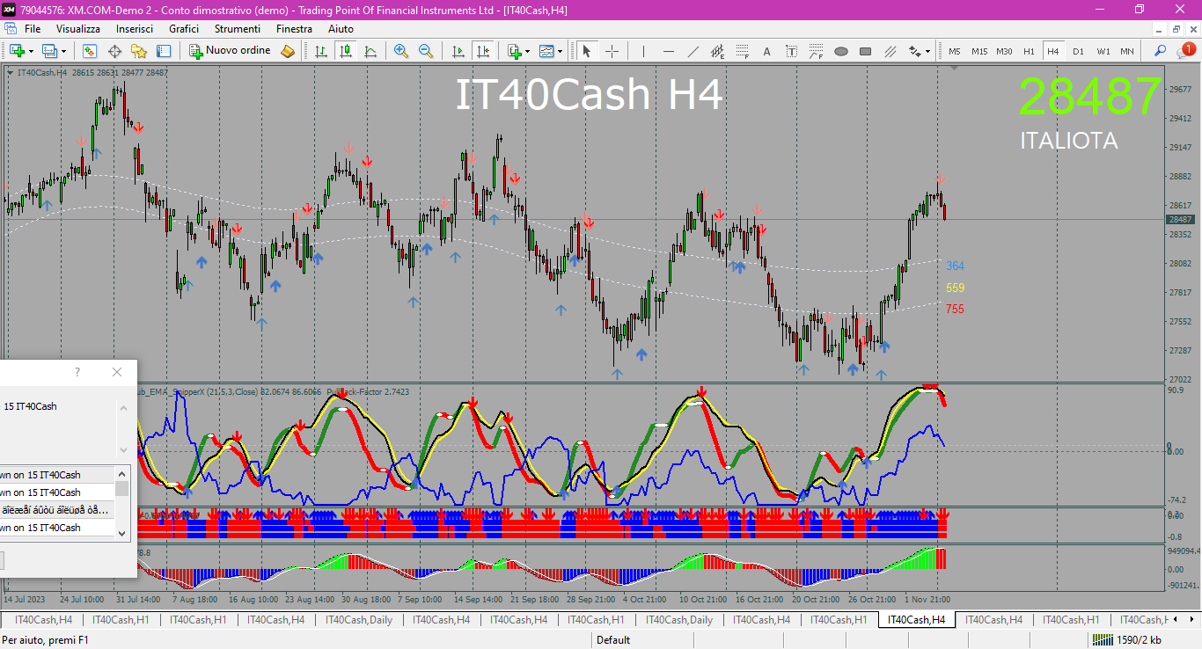
Task: Expand the indicators list dropdown arrow
Action: [528, 51]
